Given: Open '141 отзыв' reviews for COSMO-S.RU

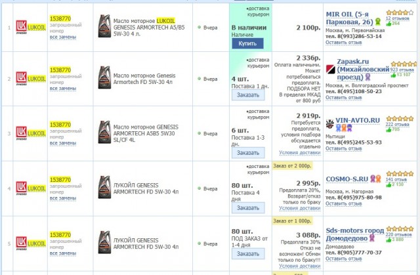Looking at the screenshot, I should click(x=396, y=179).
